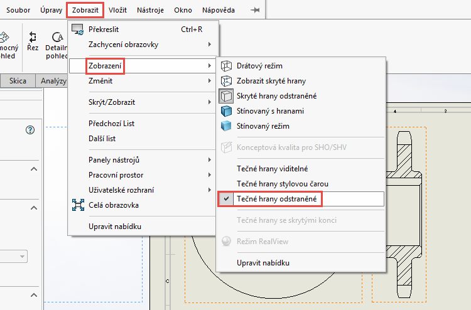Open the Nástroje menu
Screen dimensions: 471x310
tap(150, 10)
